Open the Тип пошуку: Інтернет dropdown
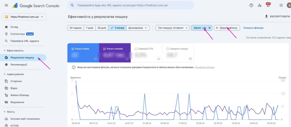Viewport: 291px width, 127px height. click(x=172, y=28)
